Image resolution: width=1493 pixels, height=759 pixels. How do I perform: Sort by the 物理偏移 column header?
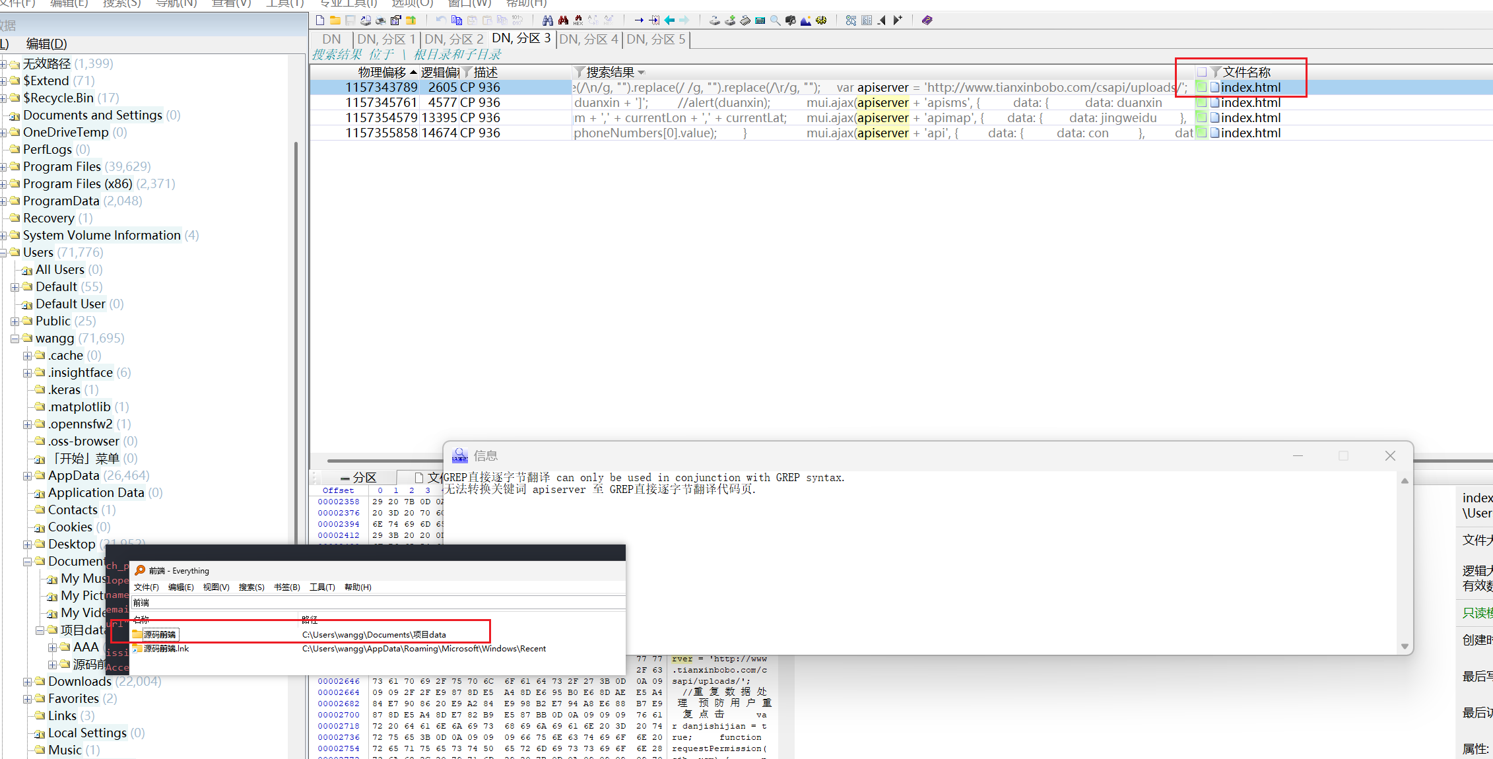(x=382, y=72)
